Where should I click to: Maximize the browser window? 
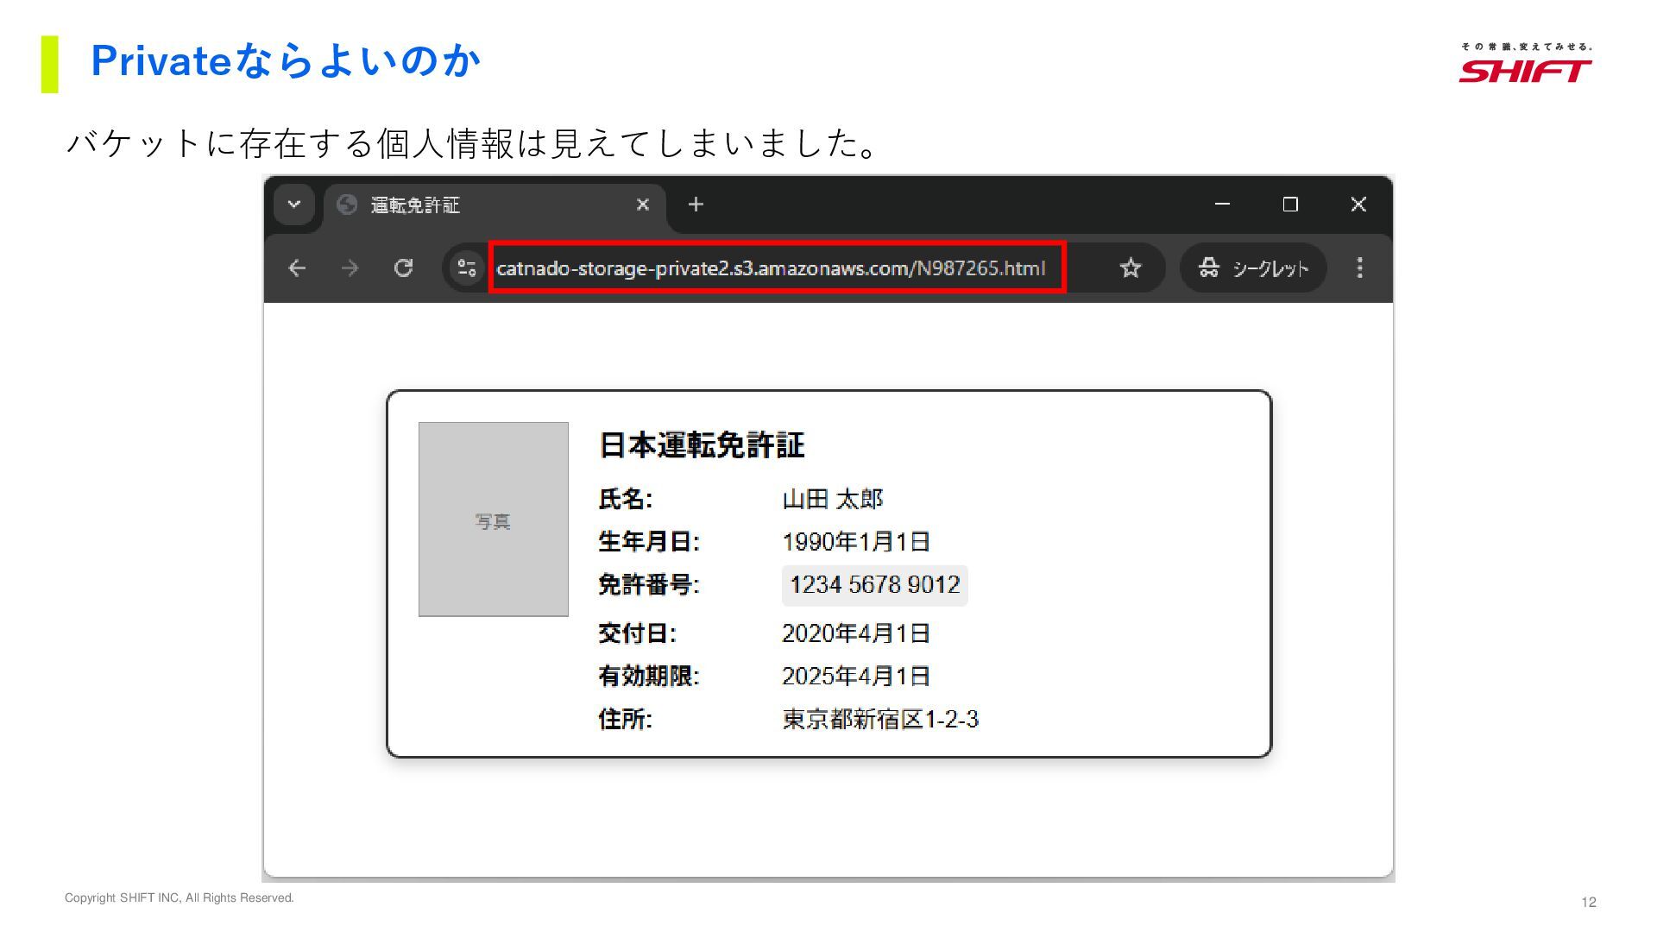pos(1290,205)
